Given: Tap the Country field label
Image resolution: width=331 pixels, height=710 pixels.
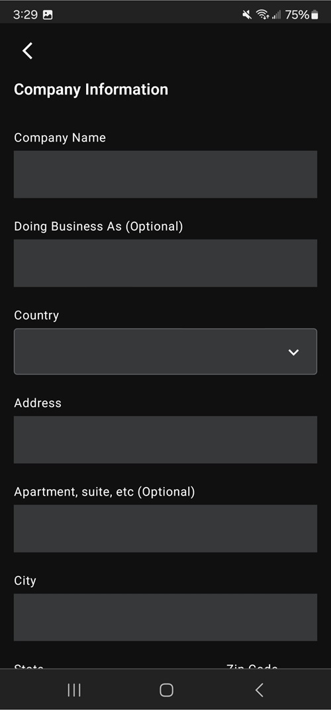Looking at the screenshot, I should tap(36, 315).
